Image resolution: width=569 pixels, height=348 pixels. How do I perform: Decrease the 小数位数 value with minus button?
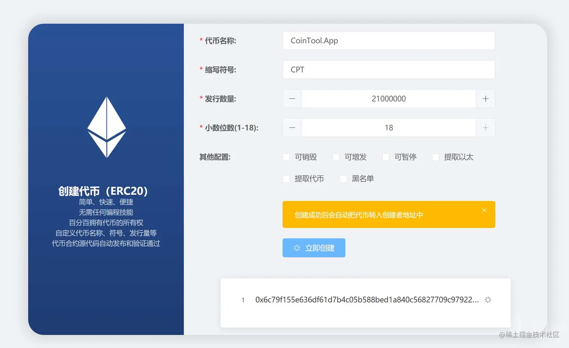pos(292,128)
